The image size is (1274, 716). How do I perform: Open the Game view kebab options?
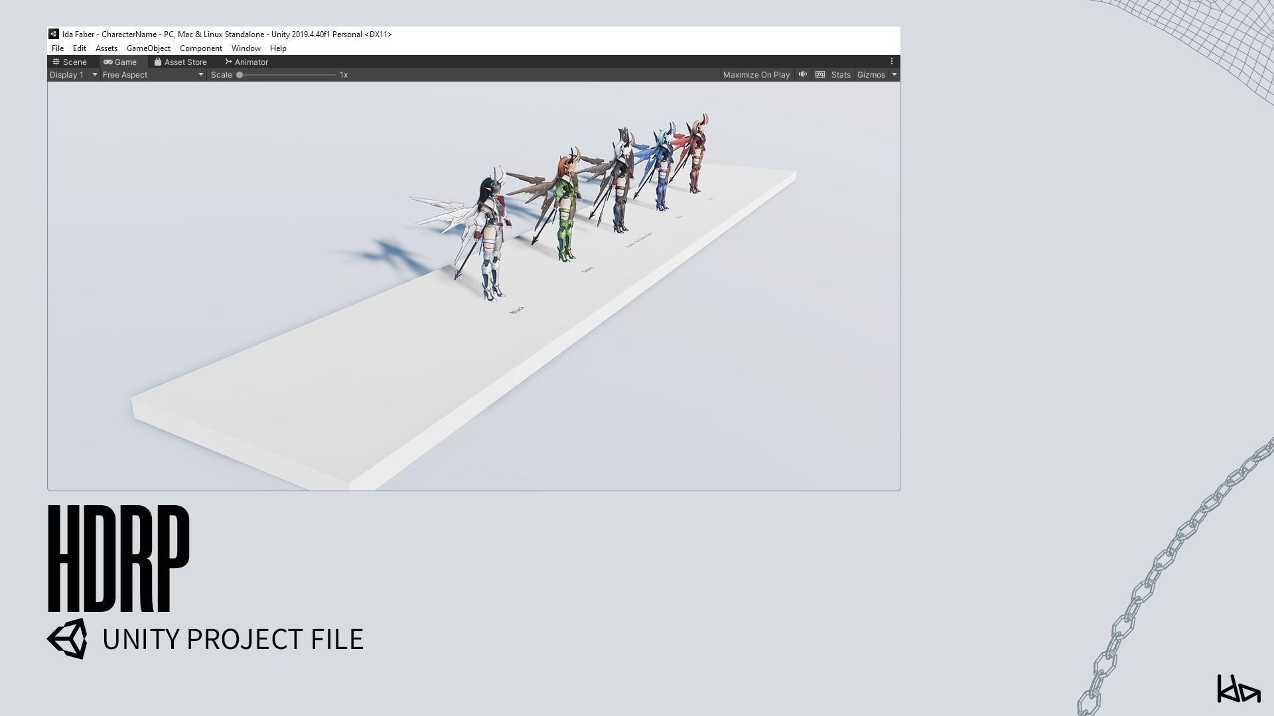coord(892,61)
